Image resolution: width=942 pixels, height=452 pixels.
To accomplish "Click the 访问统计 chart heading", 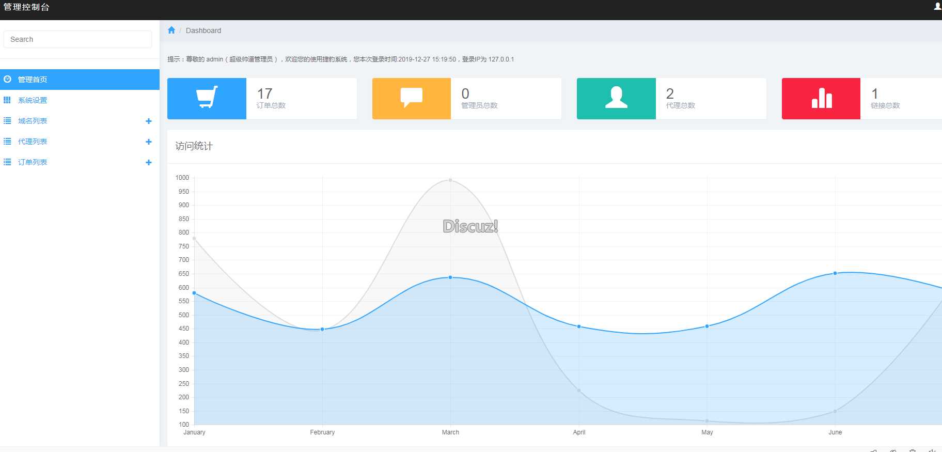I will click(x=194, y=146).
